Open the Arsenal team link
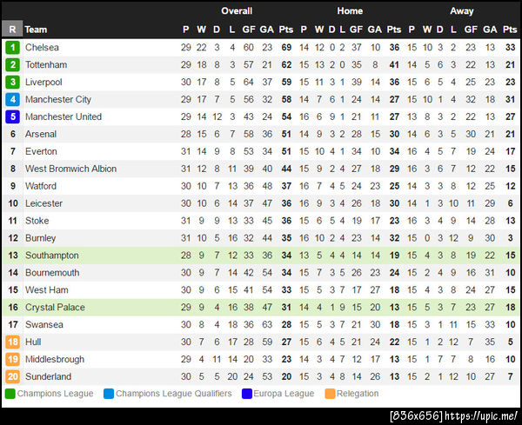Viewport: 522px width, 425px height. coord(41,134)
